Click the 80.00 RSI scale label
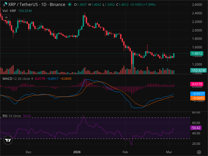 tap(196, 113)
